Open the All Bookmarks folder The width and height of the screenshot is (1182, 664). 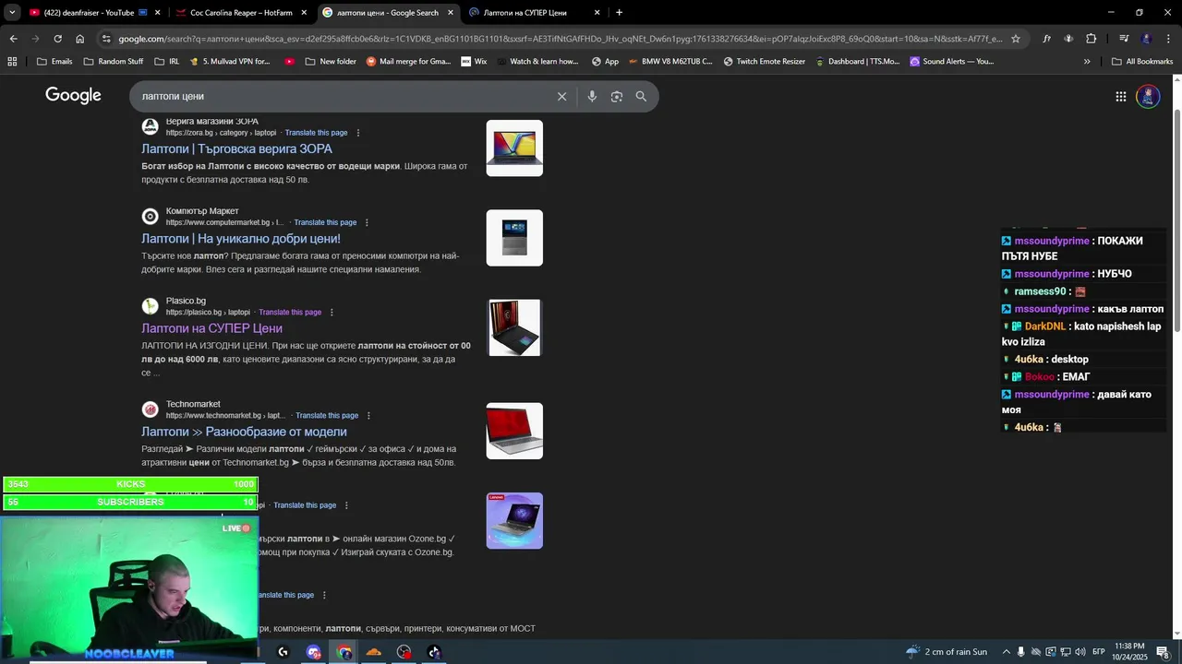[x=1142, y=62]
